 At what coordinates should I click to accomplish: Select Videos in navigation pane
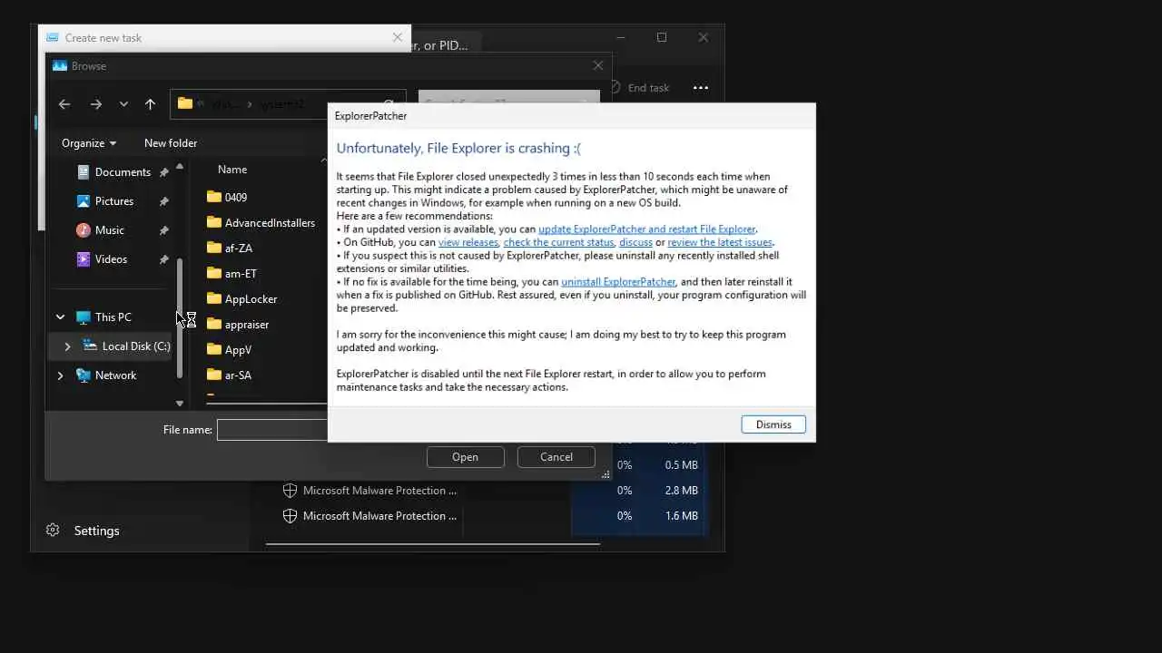[x=111, y=259]
